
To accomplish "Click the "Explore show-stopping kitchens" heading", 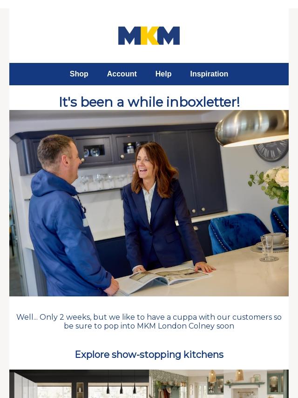I will [x=149, y=354].
